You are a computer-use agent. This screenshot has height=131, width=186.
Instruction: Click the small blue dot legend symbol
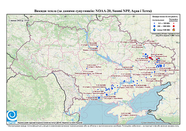155,23
